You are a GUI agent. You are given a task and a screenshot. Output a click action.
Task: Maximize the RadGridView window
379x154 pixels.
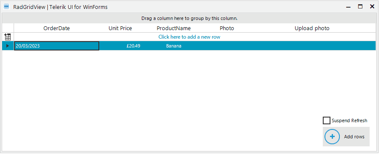[360, 7]
